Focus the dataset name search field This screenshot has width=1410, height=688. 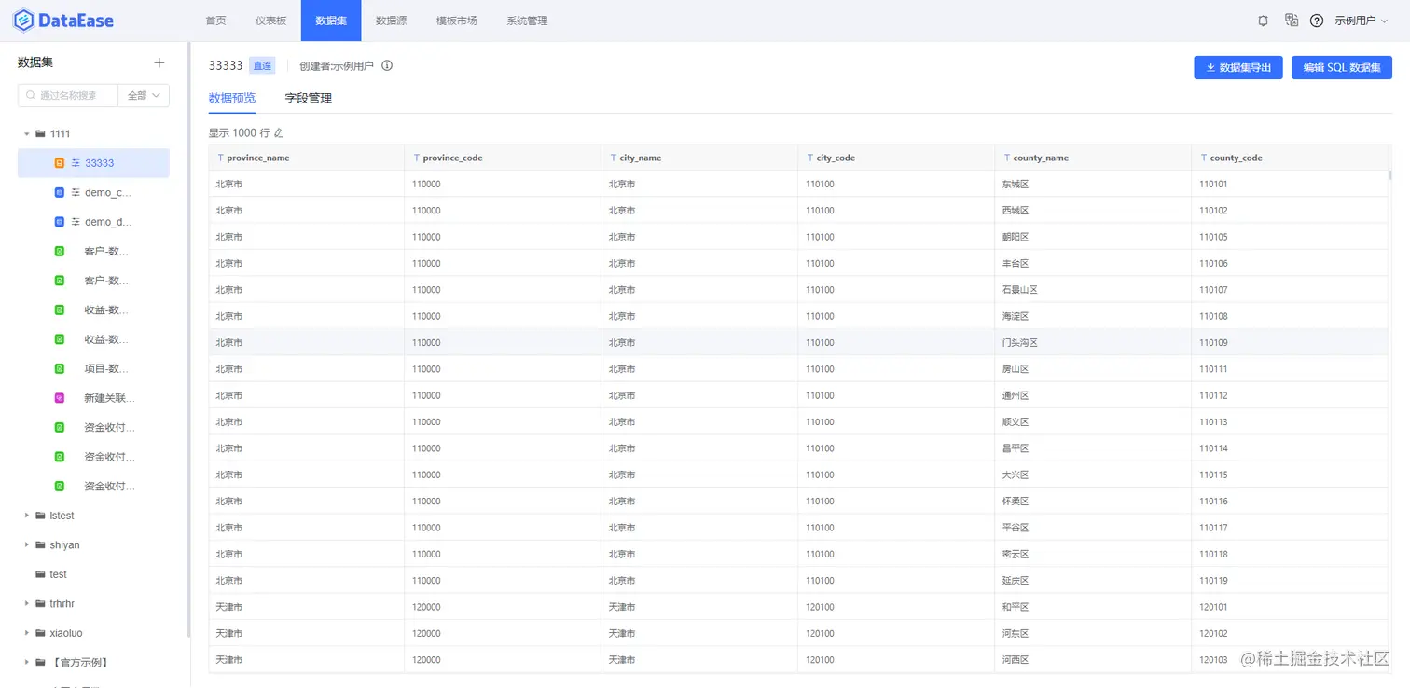[x=68, y=95]
